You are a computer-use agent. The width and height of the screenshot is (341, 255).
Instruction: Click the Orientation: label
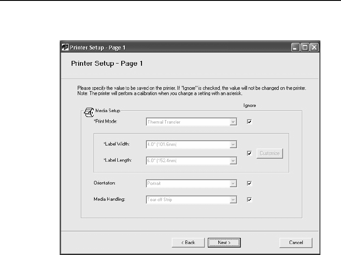(105, 183)
